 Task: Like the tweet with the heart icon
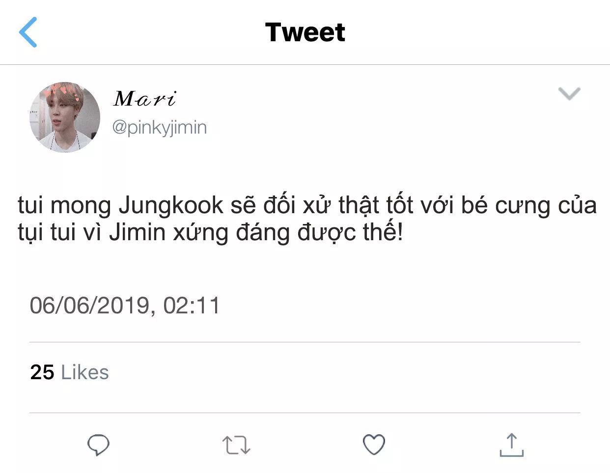click(374, 445)
